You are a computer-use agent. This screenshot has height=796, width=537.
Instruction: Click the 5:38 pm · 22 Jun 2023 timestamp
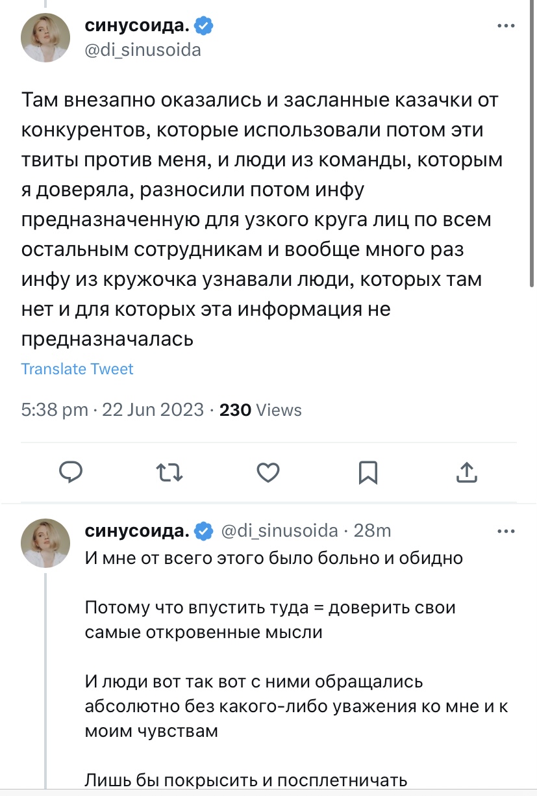tap(112, 410)
